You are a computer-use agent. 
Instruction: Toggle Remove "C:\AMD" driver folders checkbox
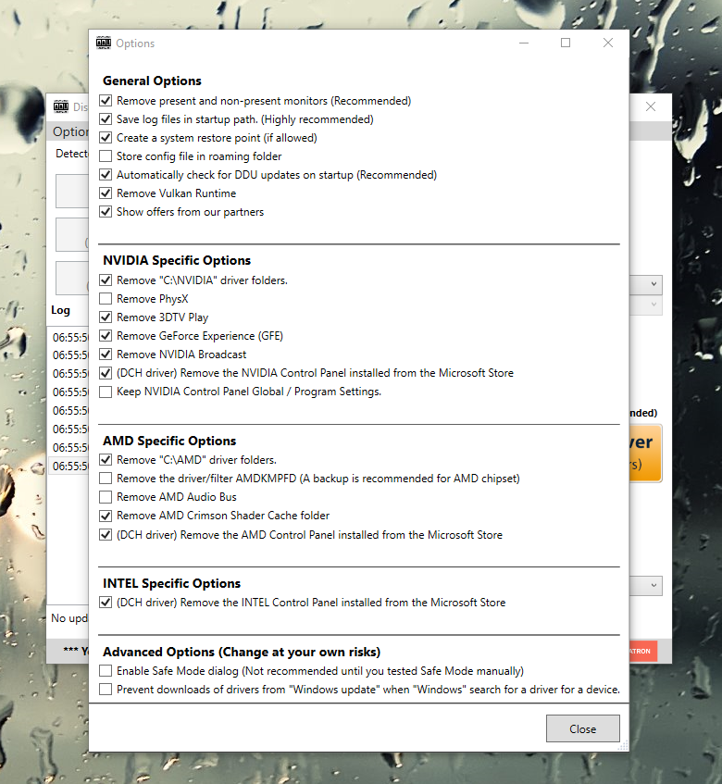tap(106, 459)
